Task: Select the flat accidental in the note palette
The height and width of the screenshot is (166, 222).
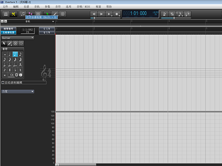Action: coord(15,70)
